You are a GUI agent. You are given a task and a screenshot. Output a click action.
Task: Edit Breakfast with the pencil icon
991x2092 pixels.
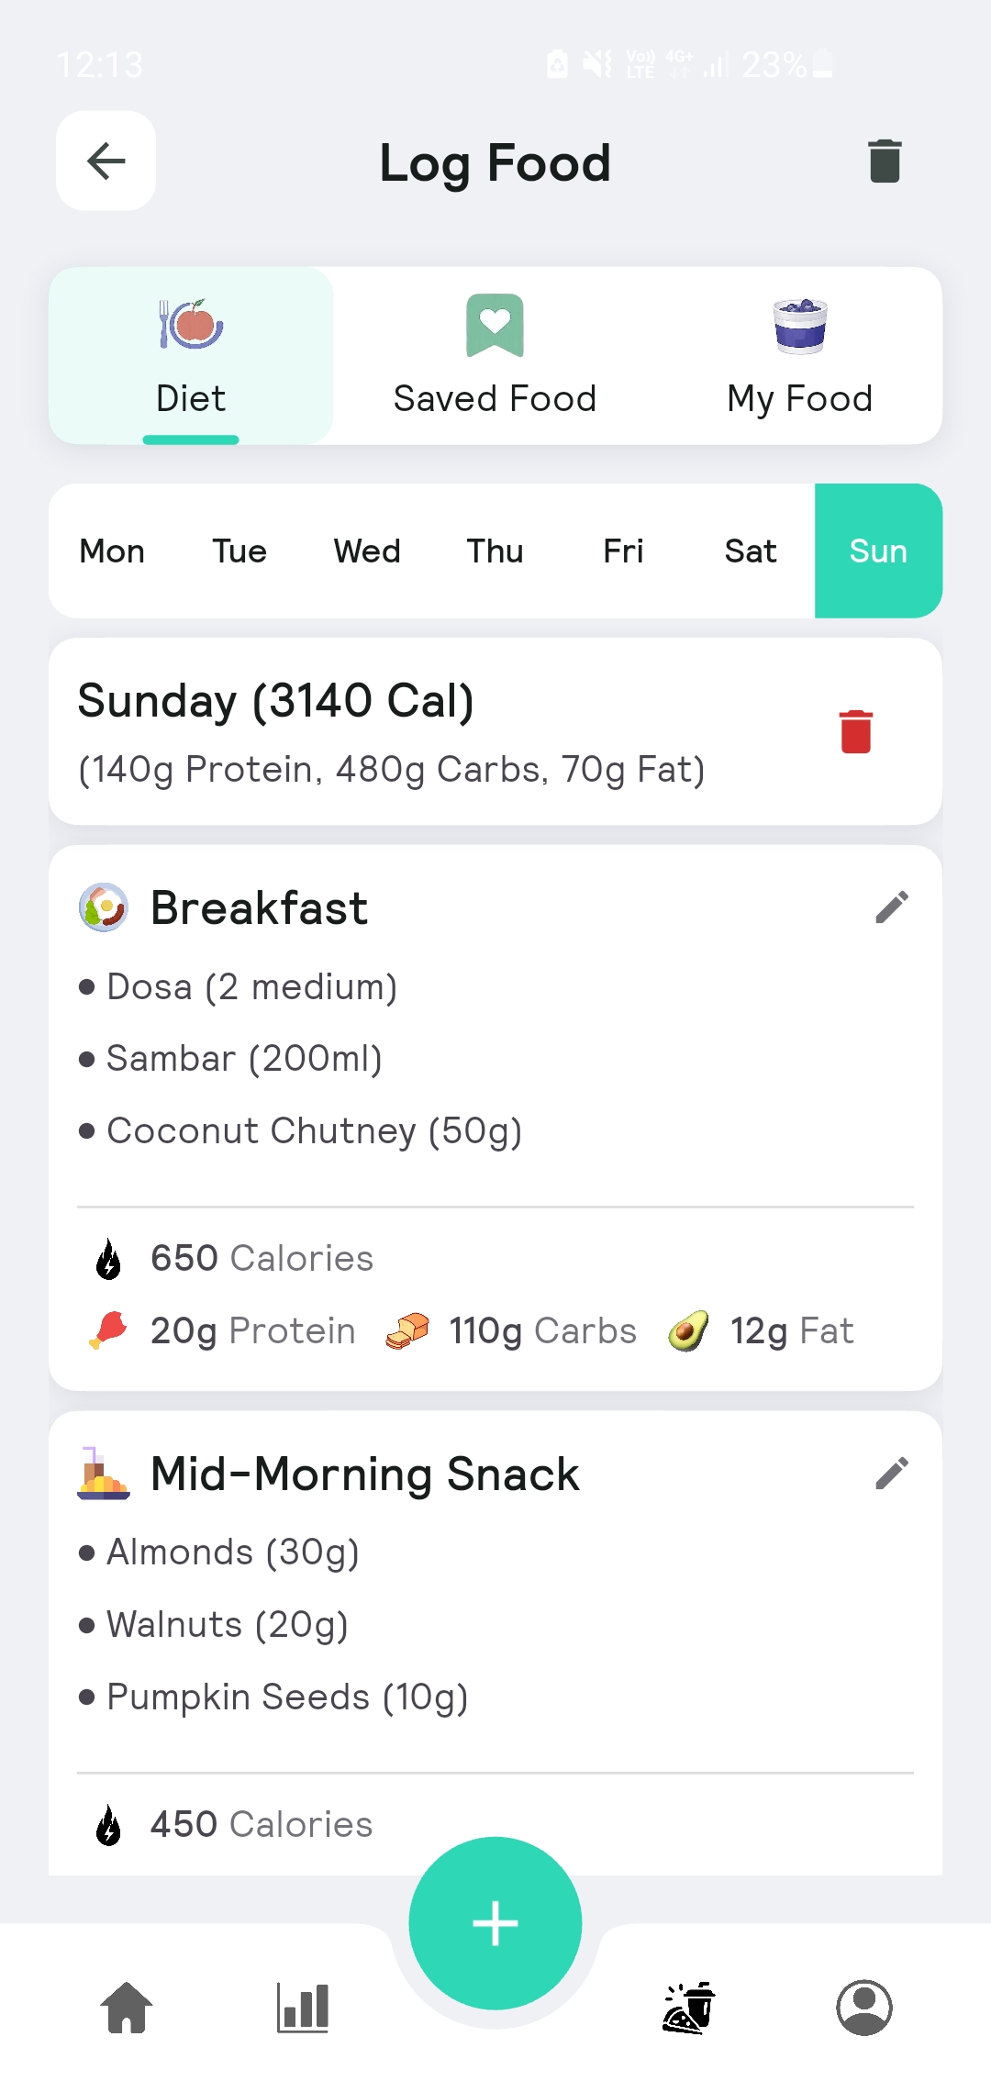click(891, 907)
